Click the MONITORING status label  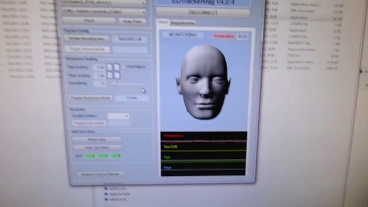[183, 34]
